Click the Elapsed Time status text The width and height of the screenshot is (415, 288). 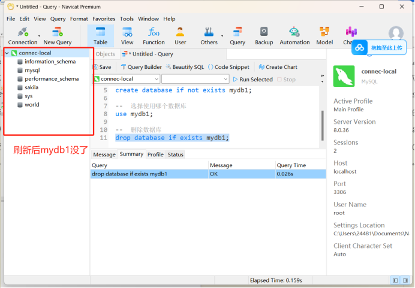(276, 281)
